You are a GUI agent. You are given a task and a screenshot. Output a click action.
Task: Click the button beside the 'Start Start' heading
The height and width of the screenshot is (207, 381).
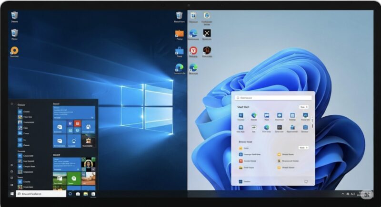point(304,107)
